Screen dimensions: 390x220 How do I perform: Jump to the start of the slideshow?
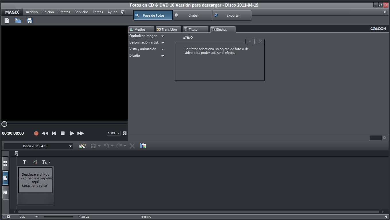(54, 133)
